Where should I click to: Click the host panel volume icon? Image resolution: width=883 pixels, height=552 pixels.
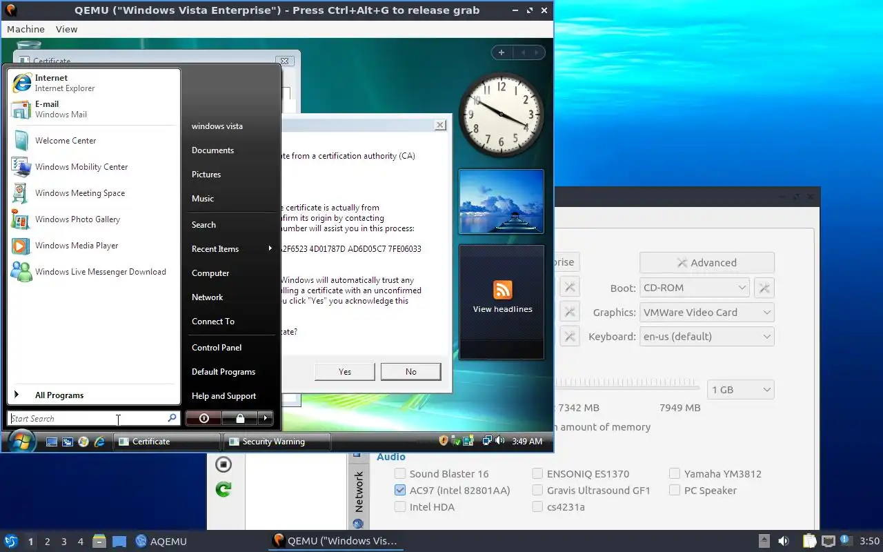[x=783, y=541]
